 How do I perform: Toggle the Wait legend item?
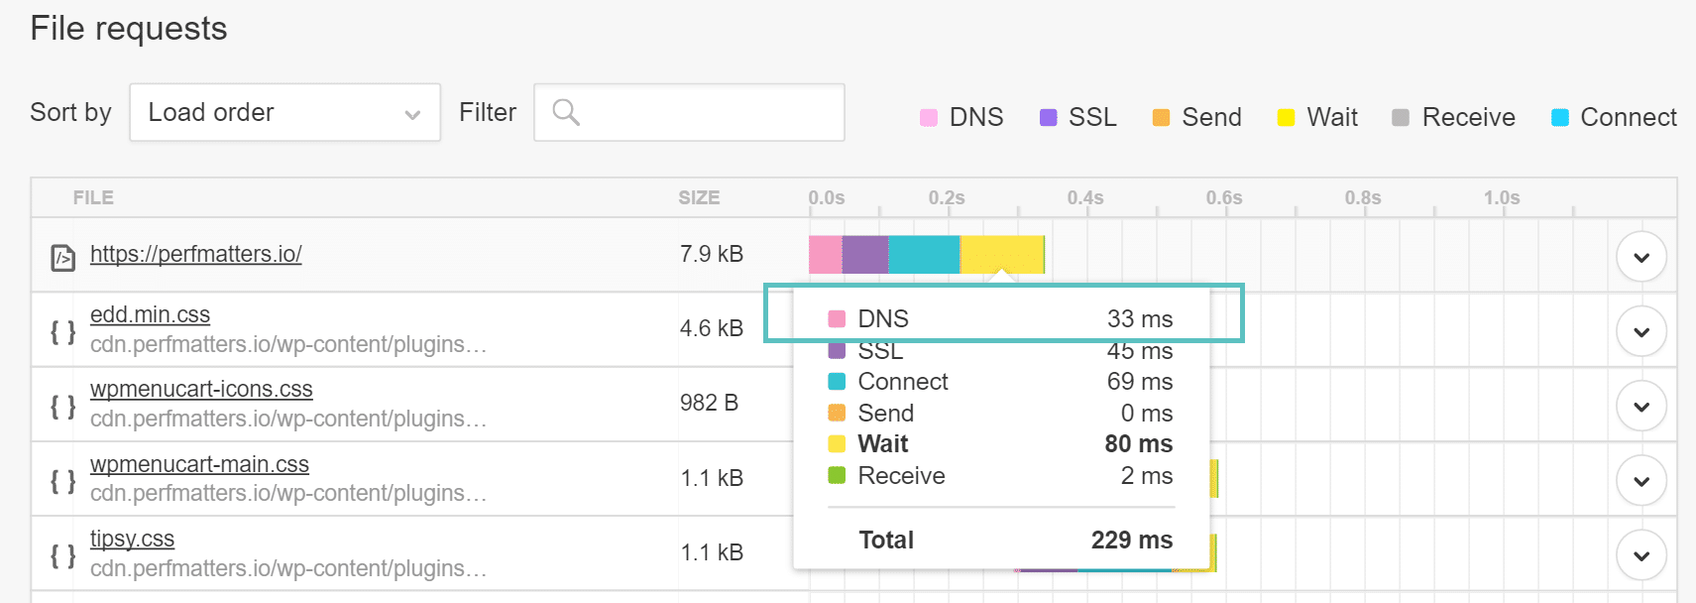coord(1285,116)
